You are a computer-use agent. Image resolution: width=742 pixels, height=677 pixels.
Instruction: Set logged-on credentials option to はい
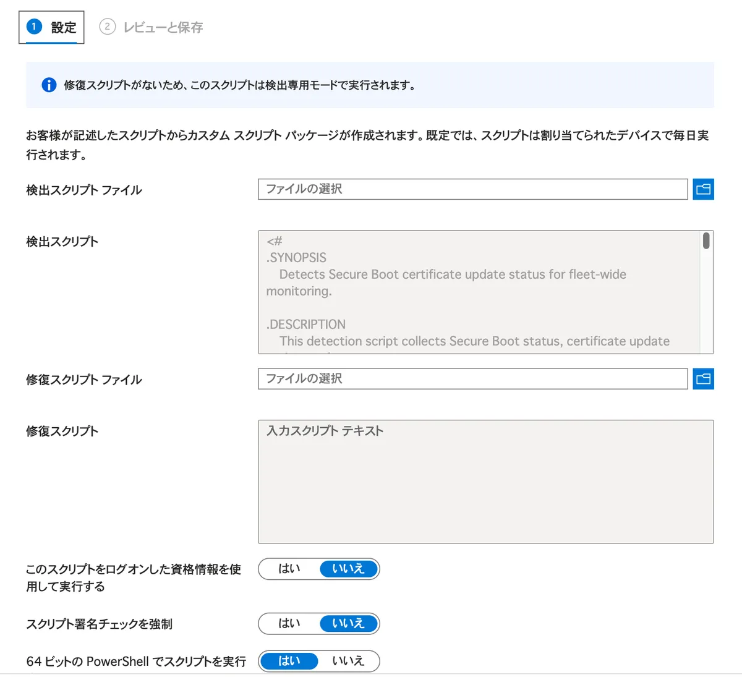pyautogui.click(x=289, y=569)
